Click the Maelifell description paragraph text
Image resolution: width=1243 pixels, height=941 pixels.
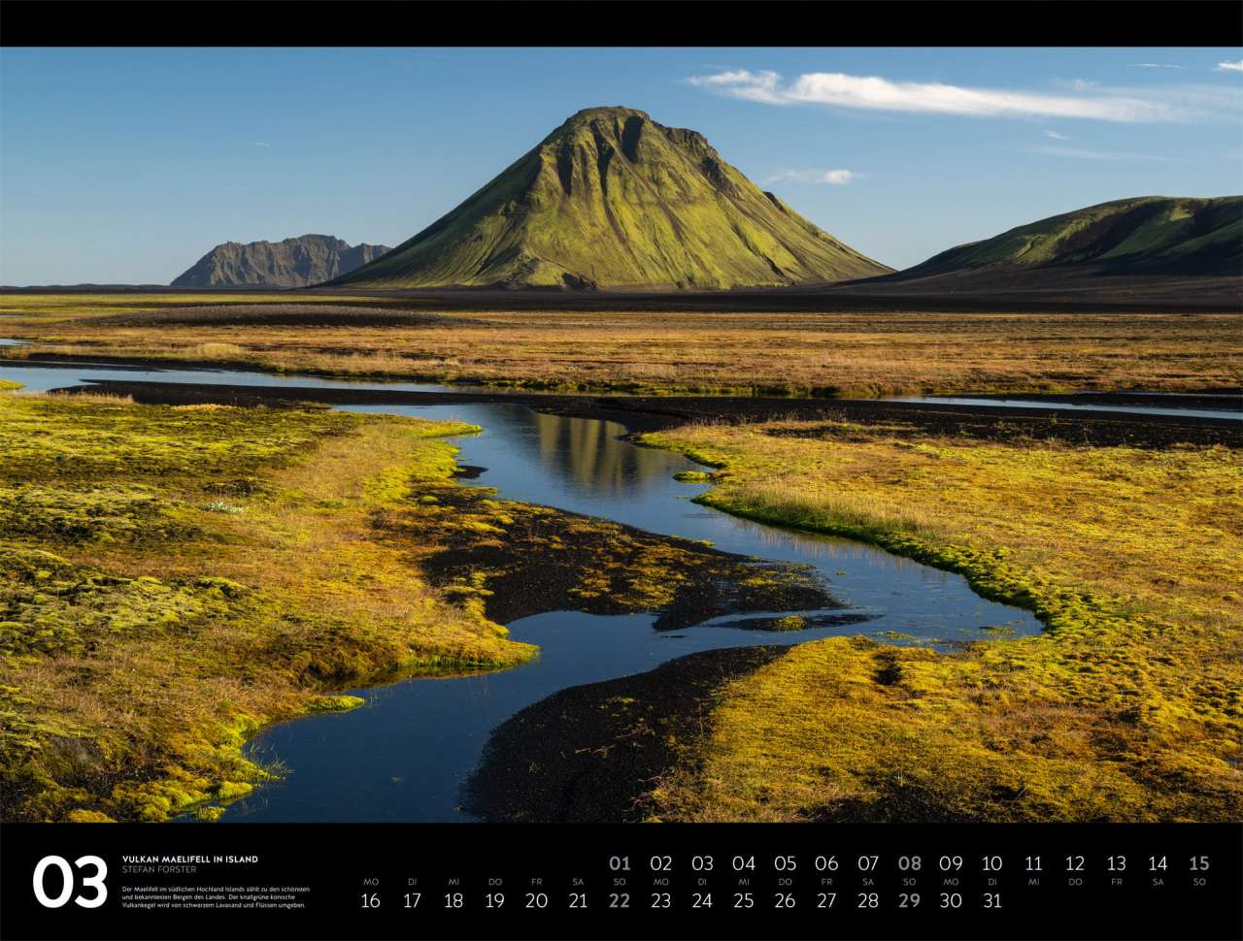pyautogui.click(x=215, y=897)
